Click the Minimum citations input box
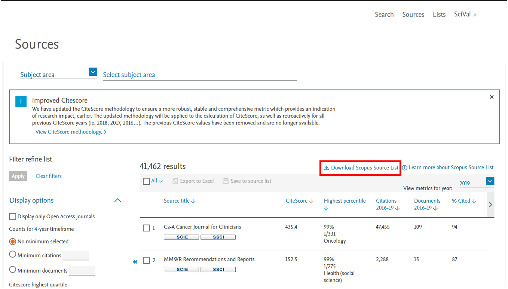 click(76, 255)
